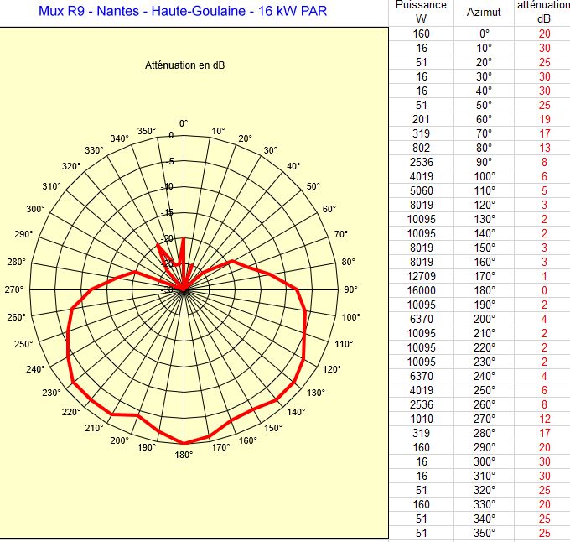
Task: Click the 300° label on the polar chart
Action: [35, 209]
